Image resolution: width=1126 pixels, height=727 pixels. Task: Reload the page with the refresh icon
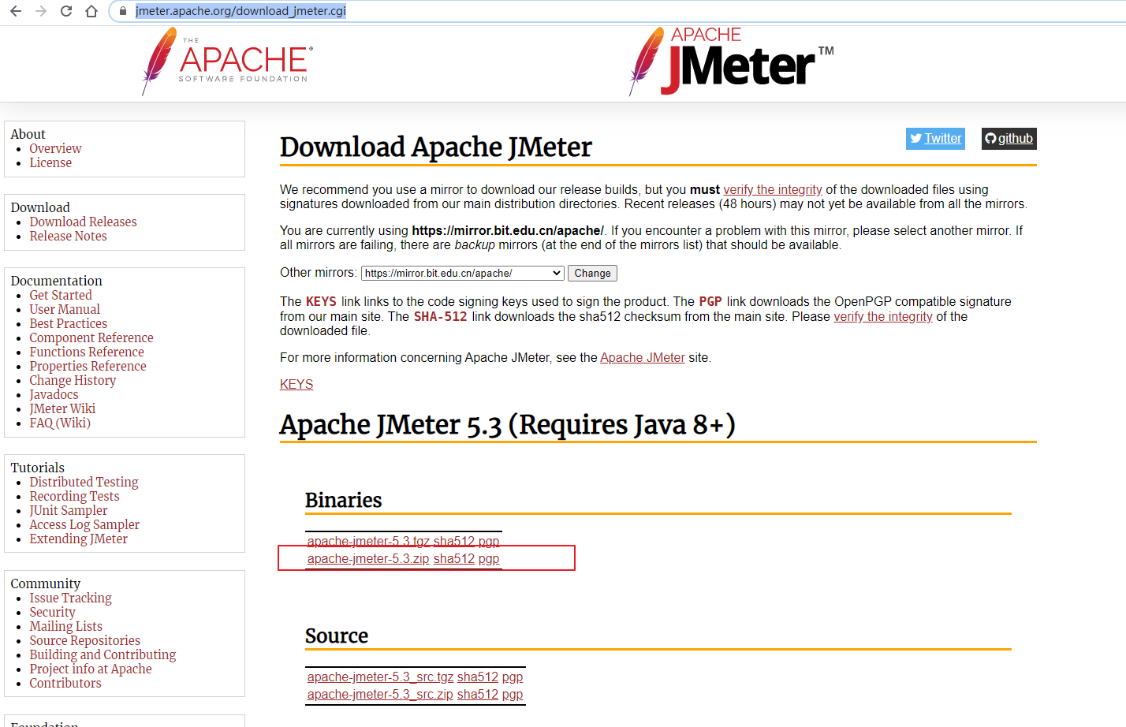point(66,11)
